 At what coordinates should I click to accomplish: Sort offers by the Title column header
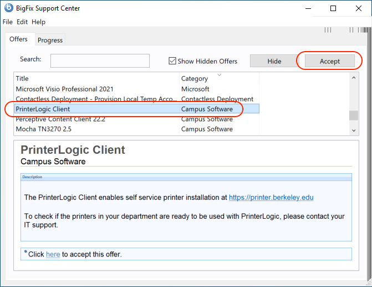22,78
